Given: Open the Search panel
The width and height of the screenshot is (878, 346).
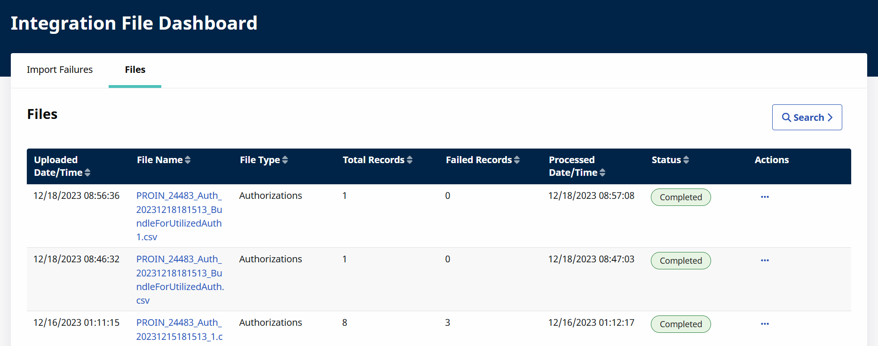Looking at the screenshot, I should (x=807, y=118).
